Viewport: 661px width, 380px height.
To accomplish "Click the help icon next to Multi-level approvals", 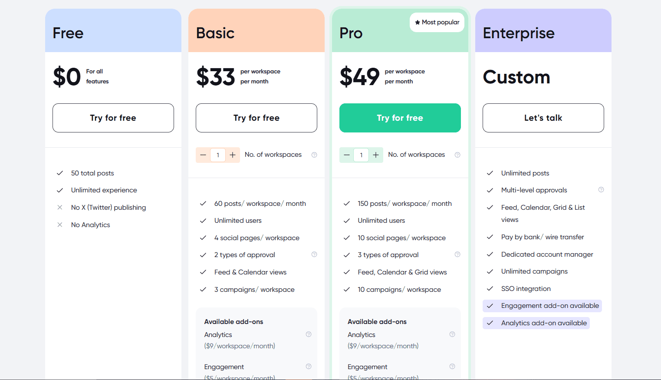I will click(601, 189).
